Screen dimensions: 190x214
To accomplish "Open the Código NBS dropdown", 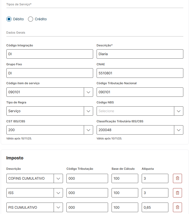I will [x=179, y=111].
